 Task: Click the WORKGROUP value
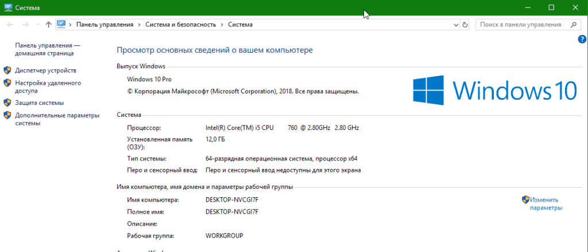coord(225,236)
